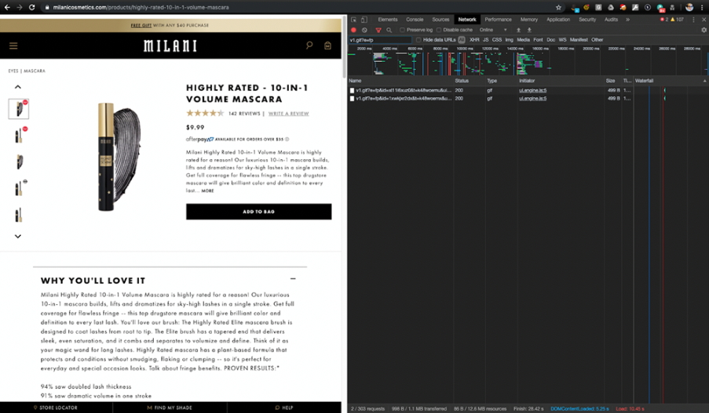
Task: Switch to the Console tab
Action: point(415,20)
